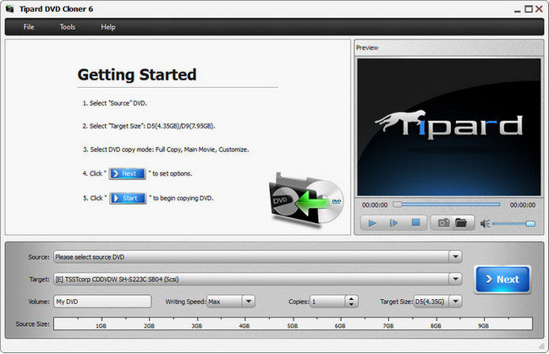Click the app icon in title bar
Viewport: 549px width, 354px height.
tap(9, 8)
